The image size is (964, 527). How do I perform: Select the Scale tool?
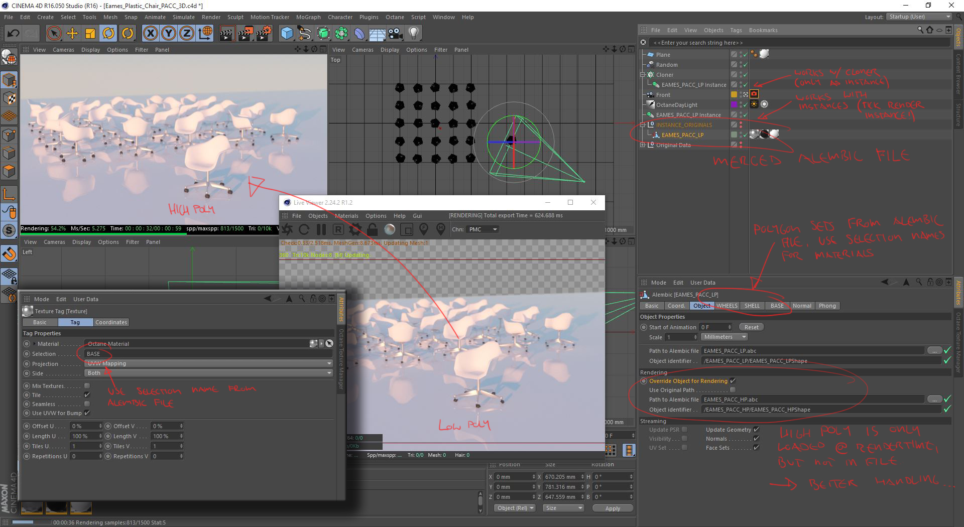coord(90,34)
